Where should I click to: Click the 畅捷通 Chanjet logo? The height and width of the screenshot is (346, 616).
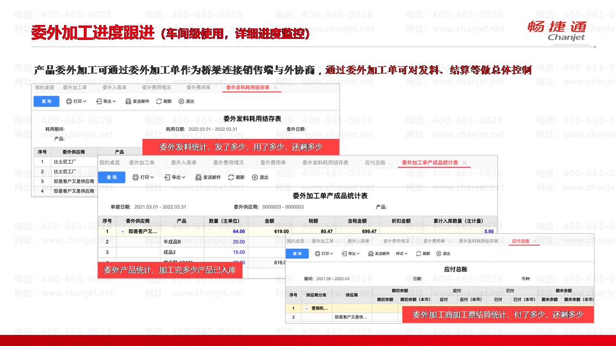point(557,30)
